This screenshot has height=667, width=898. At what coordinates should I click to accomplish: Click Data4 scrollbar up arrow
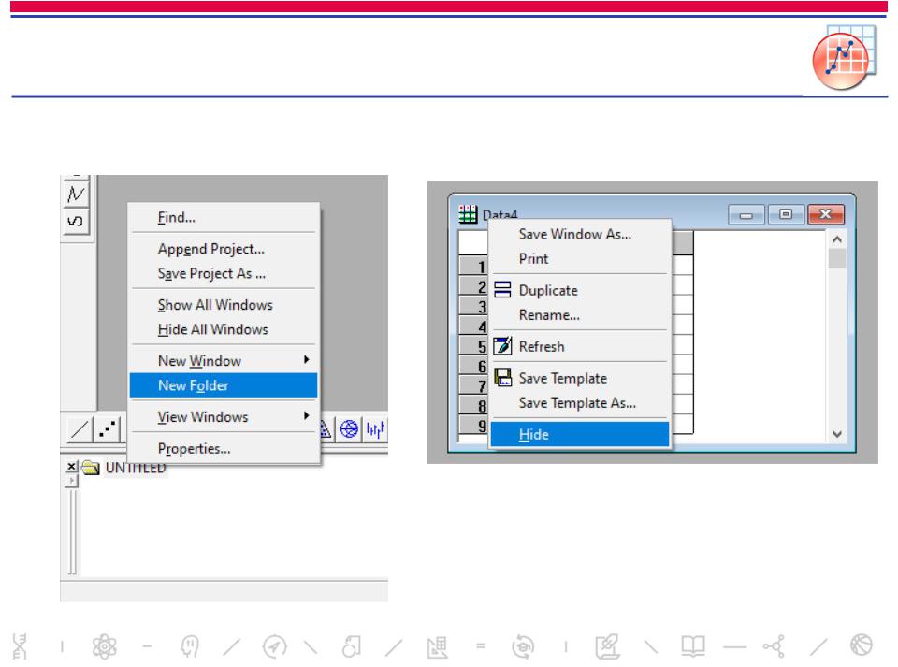837,239
